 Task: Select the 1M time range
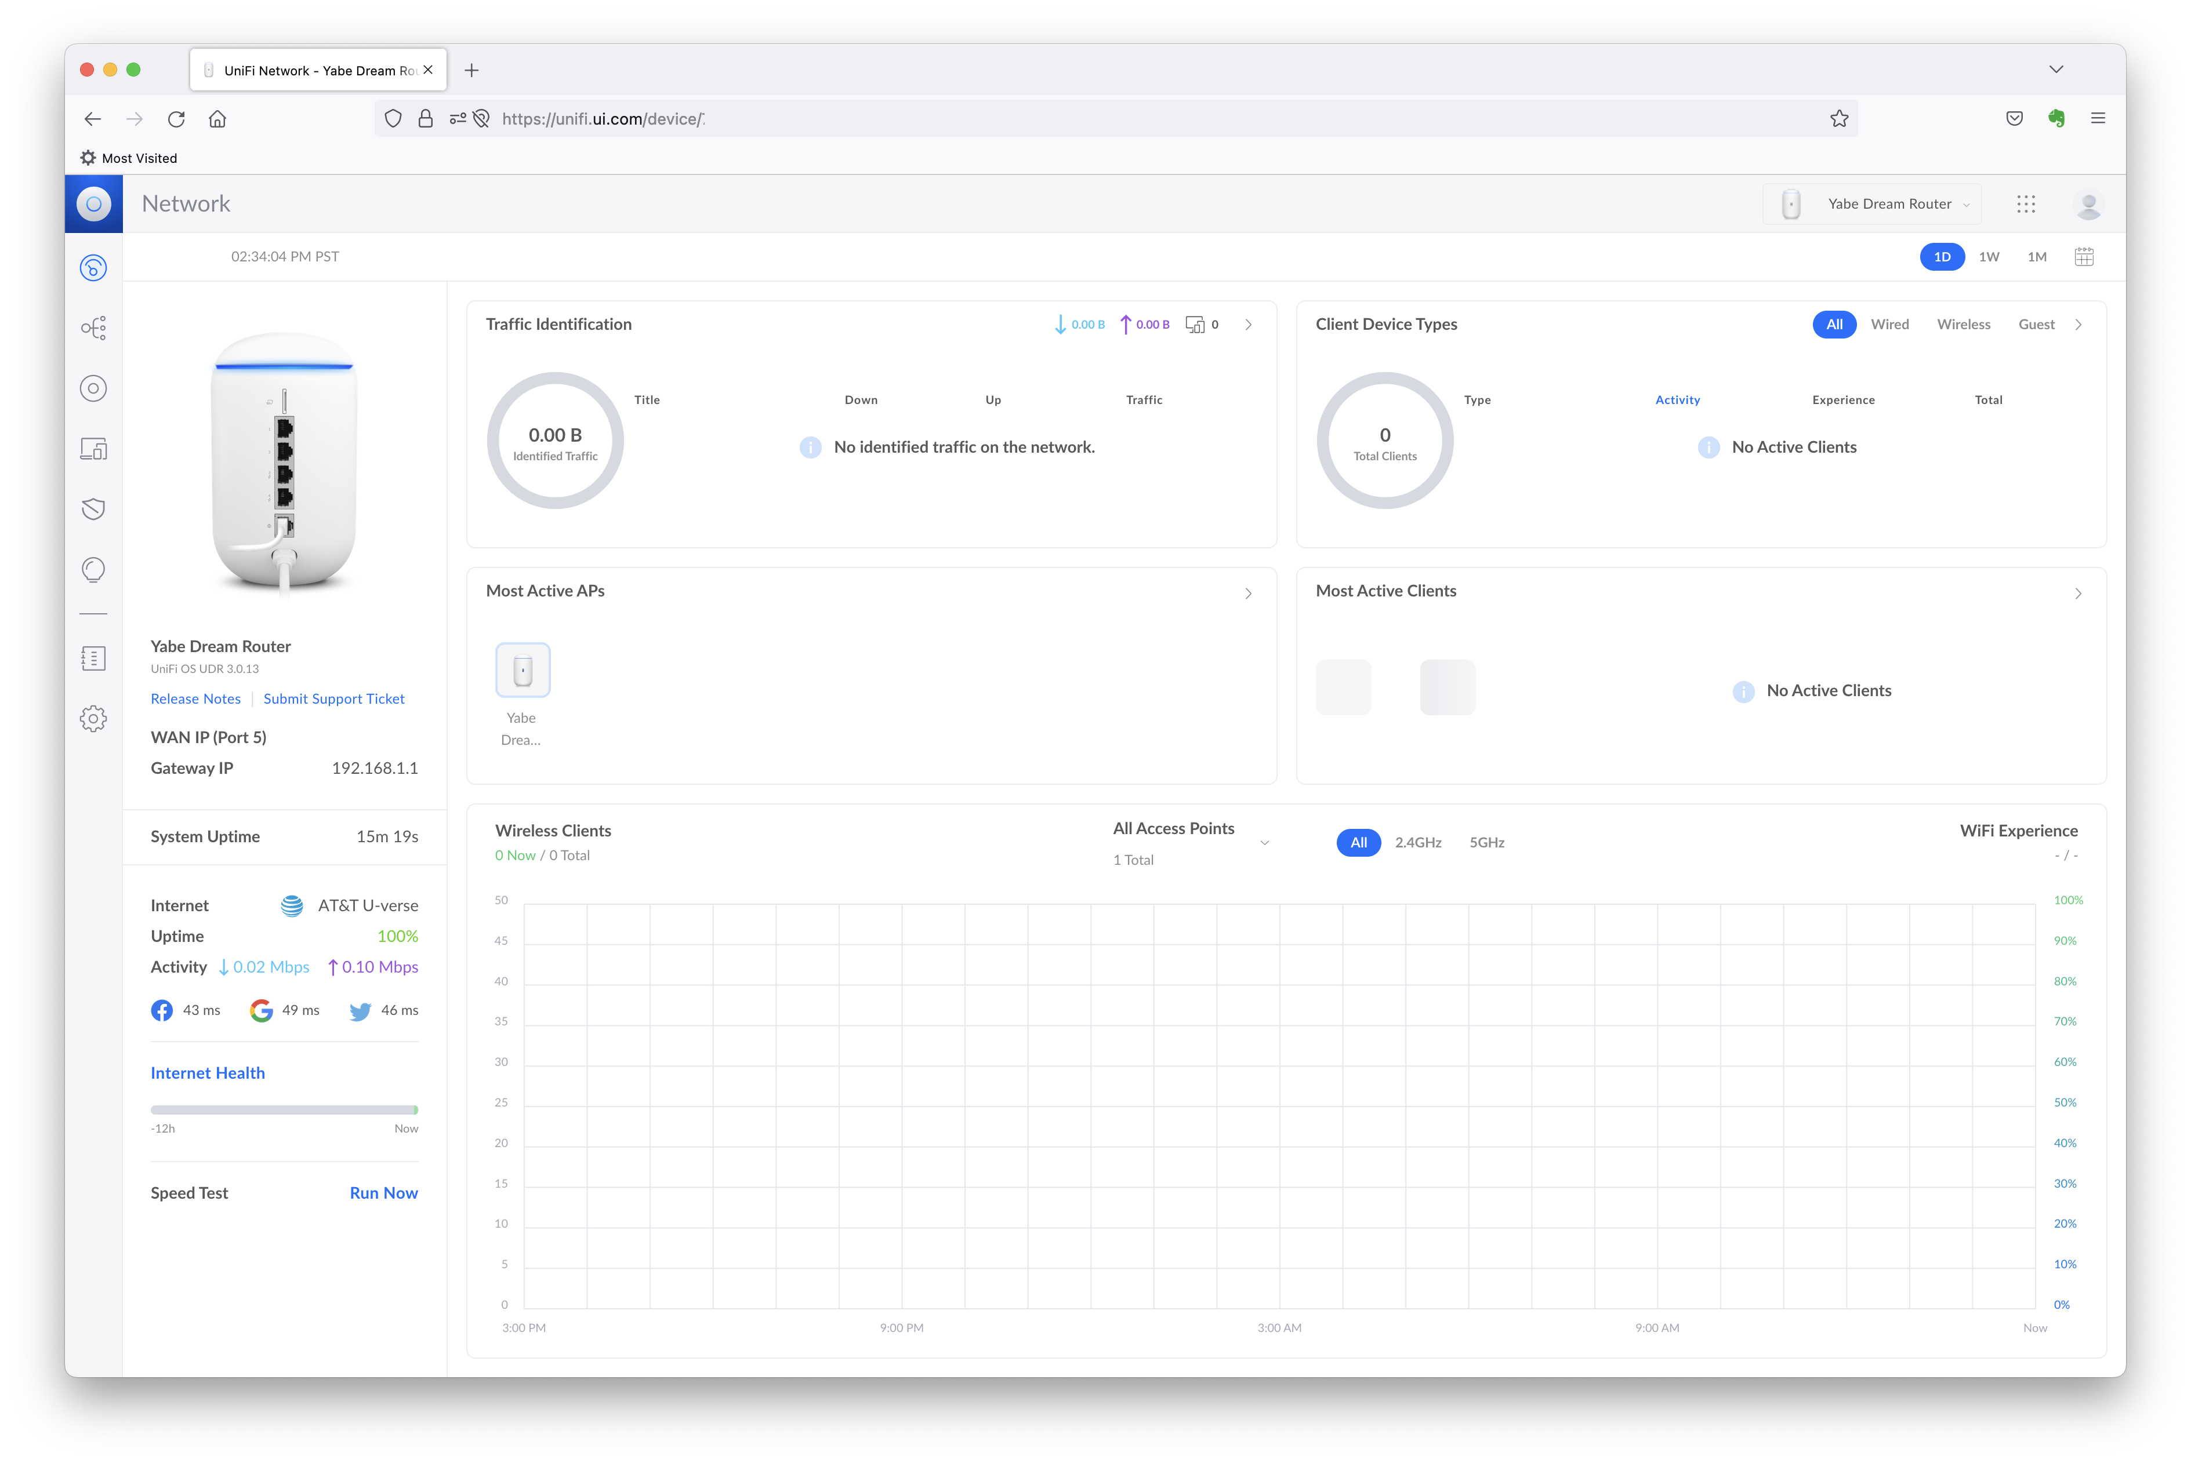tap(2037, 257)
